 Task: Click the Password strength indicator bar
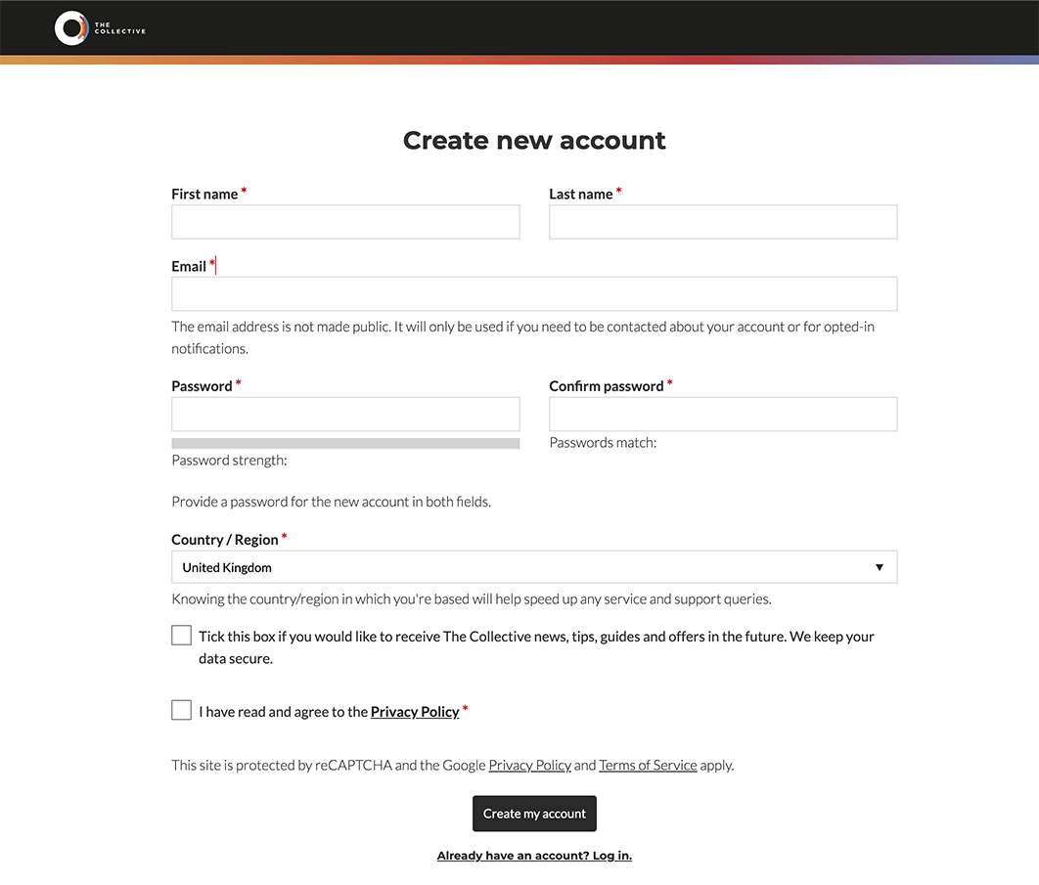pyautogui.click(x=345, y=443)
